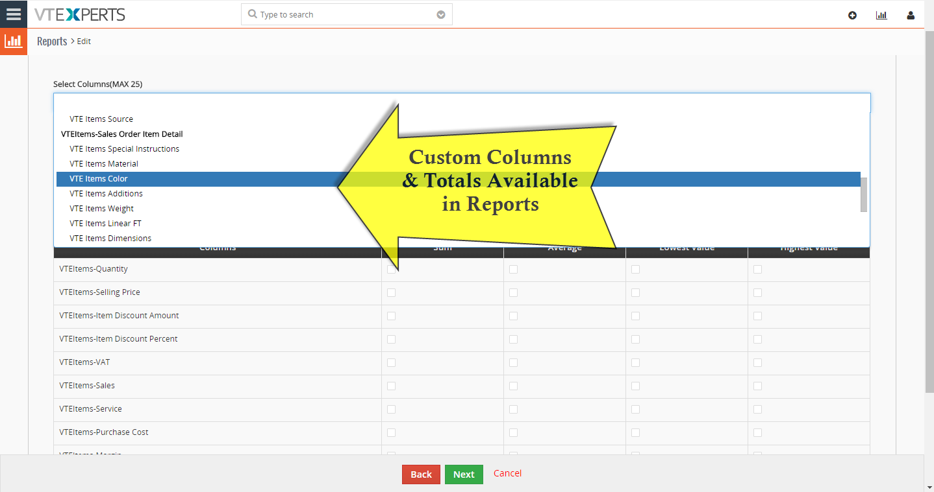Image resolution: width=934 pixels, height=492 pixels.
Task: Check Highest Value for VTEItems-Sales
Action: 757,386
